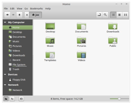Screen dimensions: 131x104
Task: Switch to icon grid view
Action: point(113,15)
